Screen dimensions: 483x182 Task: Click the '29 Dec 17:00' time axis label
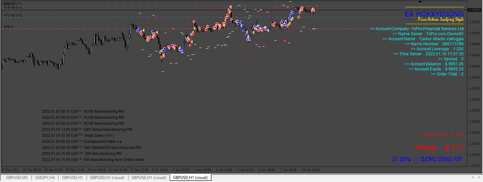pos(75,170)
